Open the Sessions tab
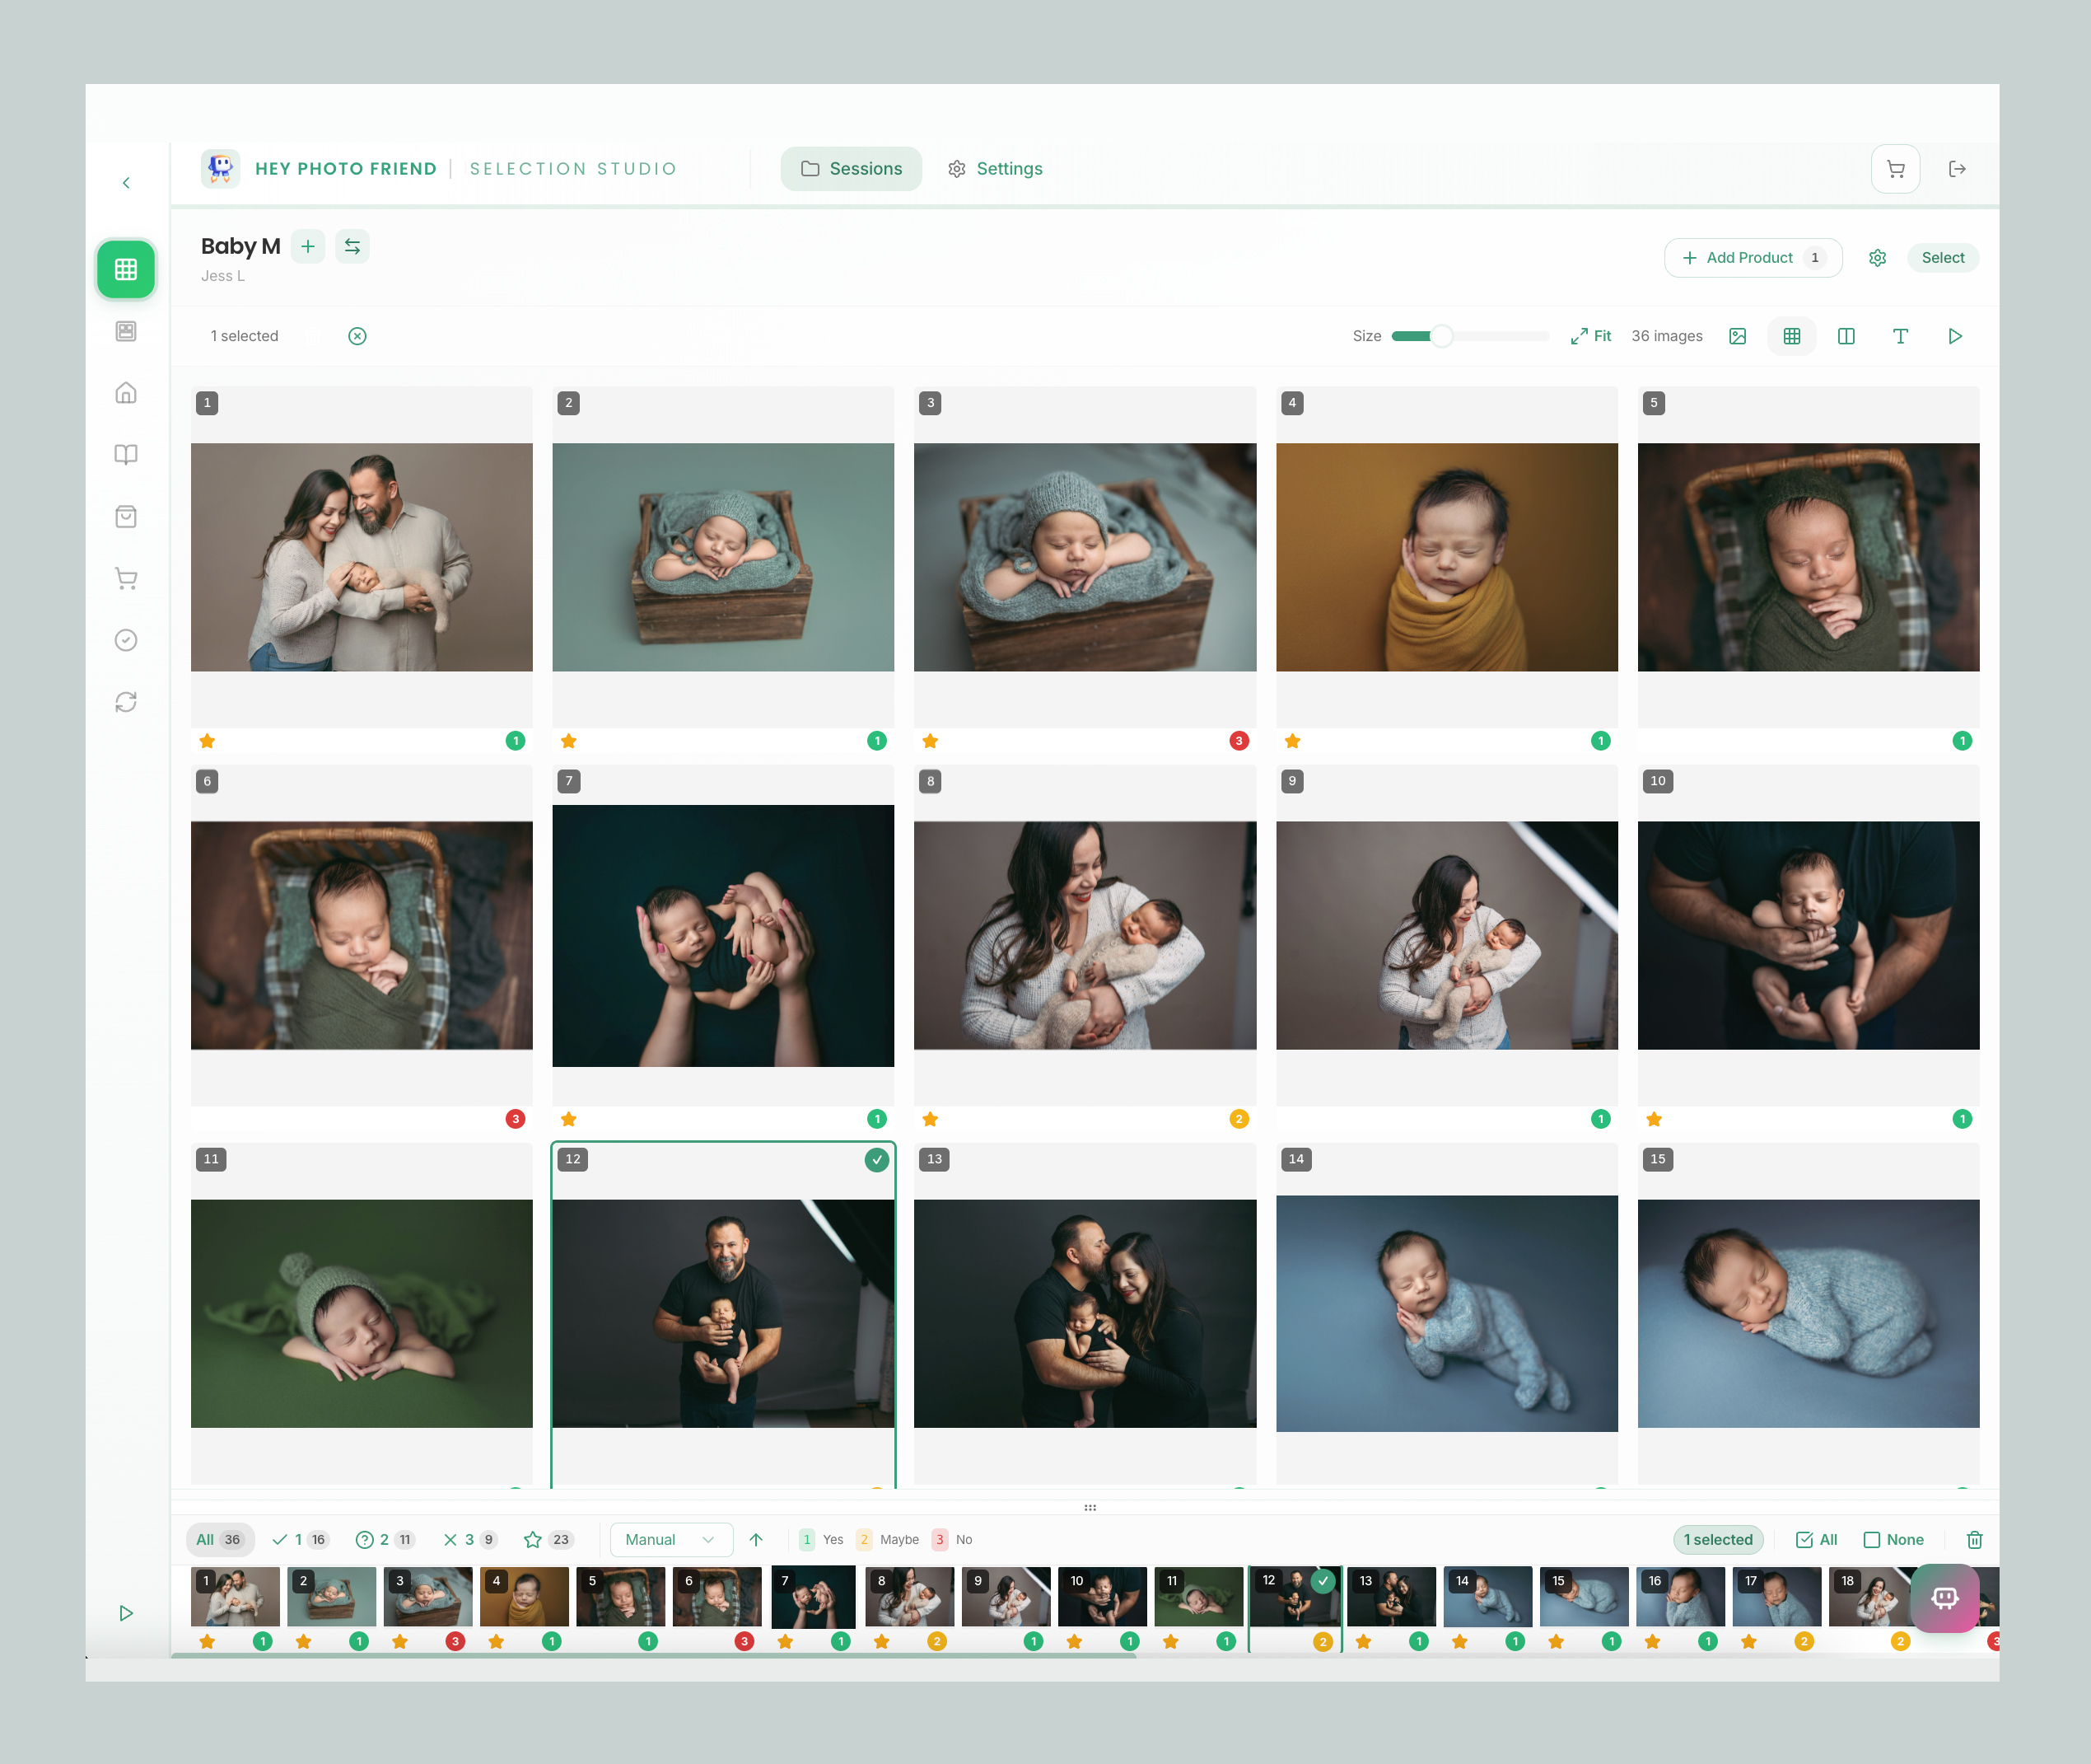This screenshot has width=2091, height=1764. pyautogui.click(x=851, y=169)
